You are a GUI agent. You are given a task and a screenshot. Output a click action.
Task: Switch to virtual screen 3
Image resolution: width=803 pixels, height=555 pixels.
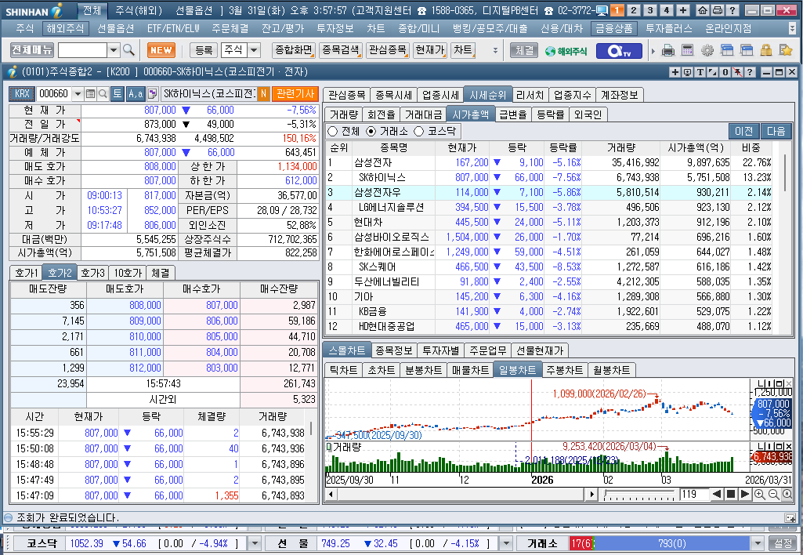[x=650, y=10]
